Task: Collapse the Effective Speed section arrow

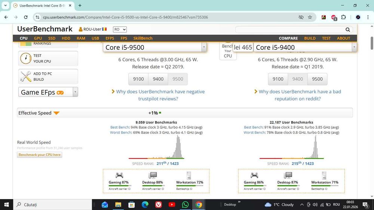Action: click(56, 113)
